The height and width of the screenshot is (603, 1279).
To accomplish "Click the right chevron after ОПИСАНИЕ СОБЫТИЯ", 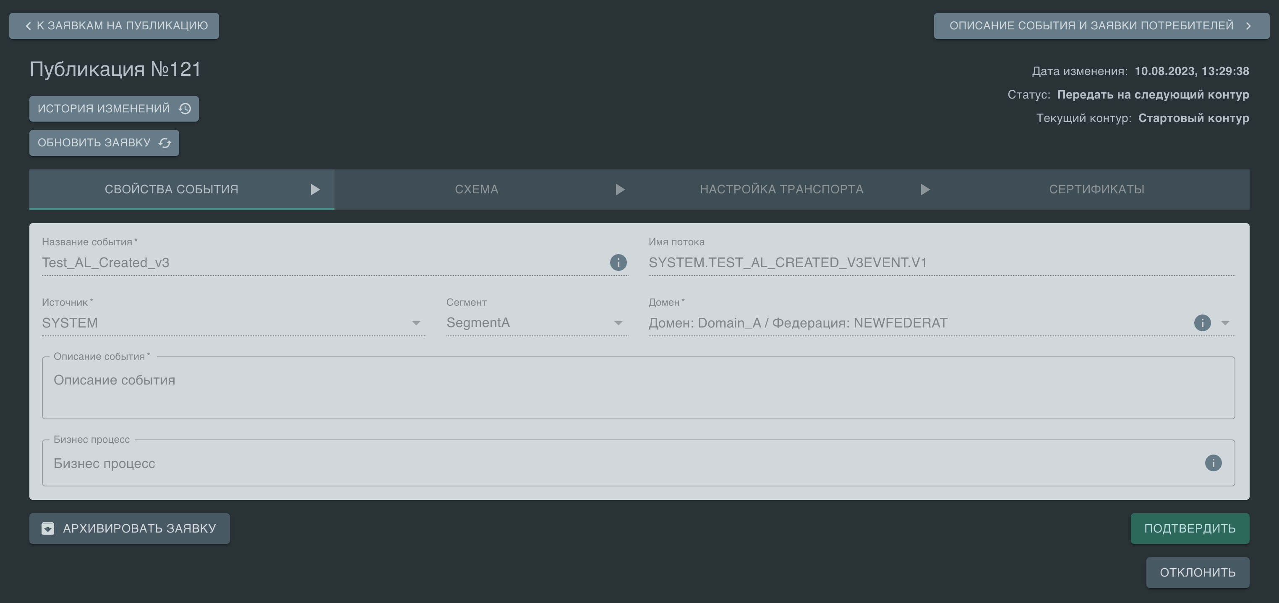I will tap(1248, 26).
